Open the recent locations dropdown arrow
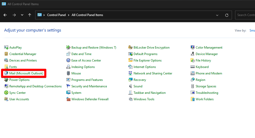Screen dimensions: 255x138 [x=22, y=15]
